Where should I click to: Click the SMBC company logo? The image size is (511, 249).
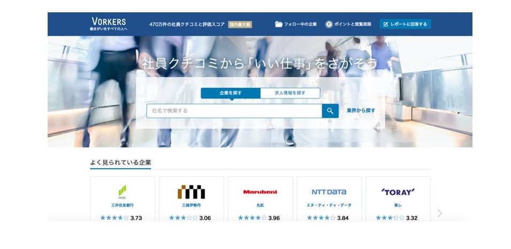coord(122,192)
